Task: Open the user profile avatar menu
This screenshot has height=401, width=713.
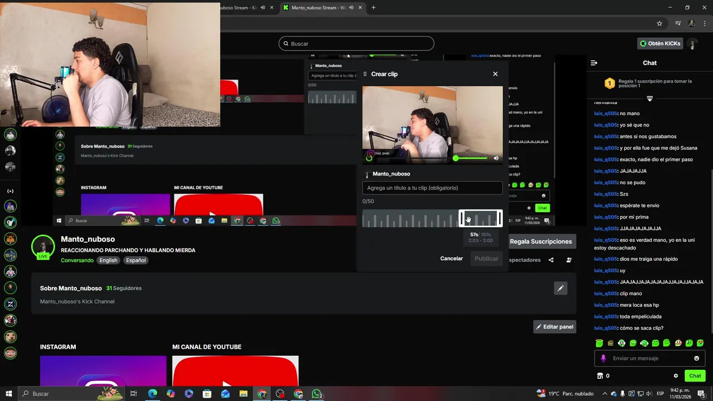Action: 692,43
